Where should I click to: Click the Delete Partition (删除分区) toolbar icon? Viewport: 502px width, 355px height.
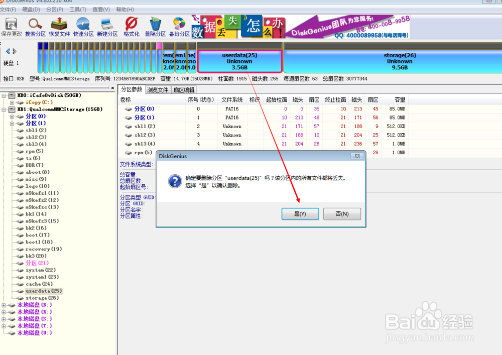[155, 27]
